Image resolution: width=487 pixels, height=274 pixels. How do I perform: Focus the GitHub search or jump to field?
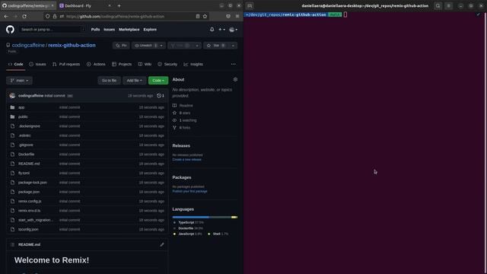53,30
